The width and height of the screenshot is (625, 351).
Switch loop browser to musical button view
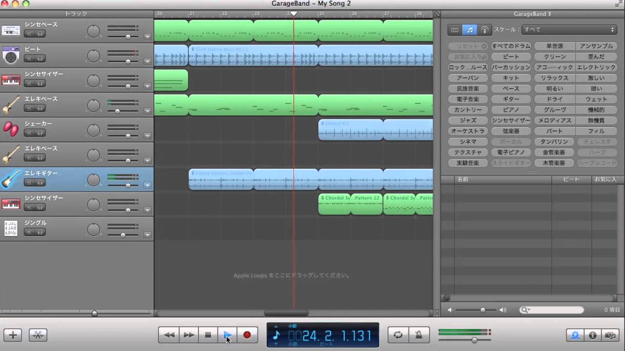coord(470,30)
